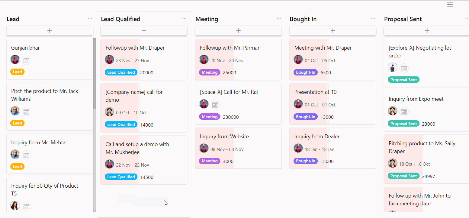This screenshot has height=218, width=469.
Task: Click the calendar icon on Gunjan bhai card
Action: tap(26, 60)
